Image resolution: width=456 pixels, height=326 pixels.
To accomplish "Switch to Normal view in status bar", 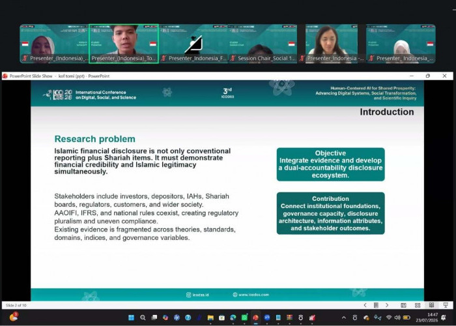I will (403, 305).
